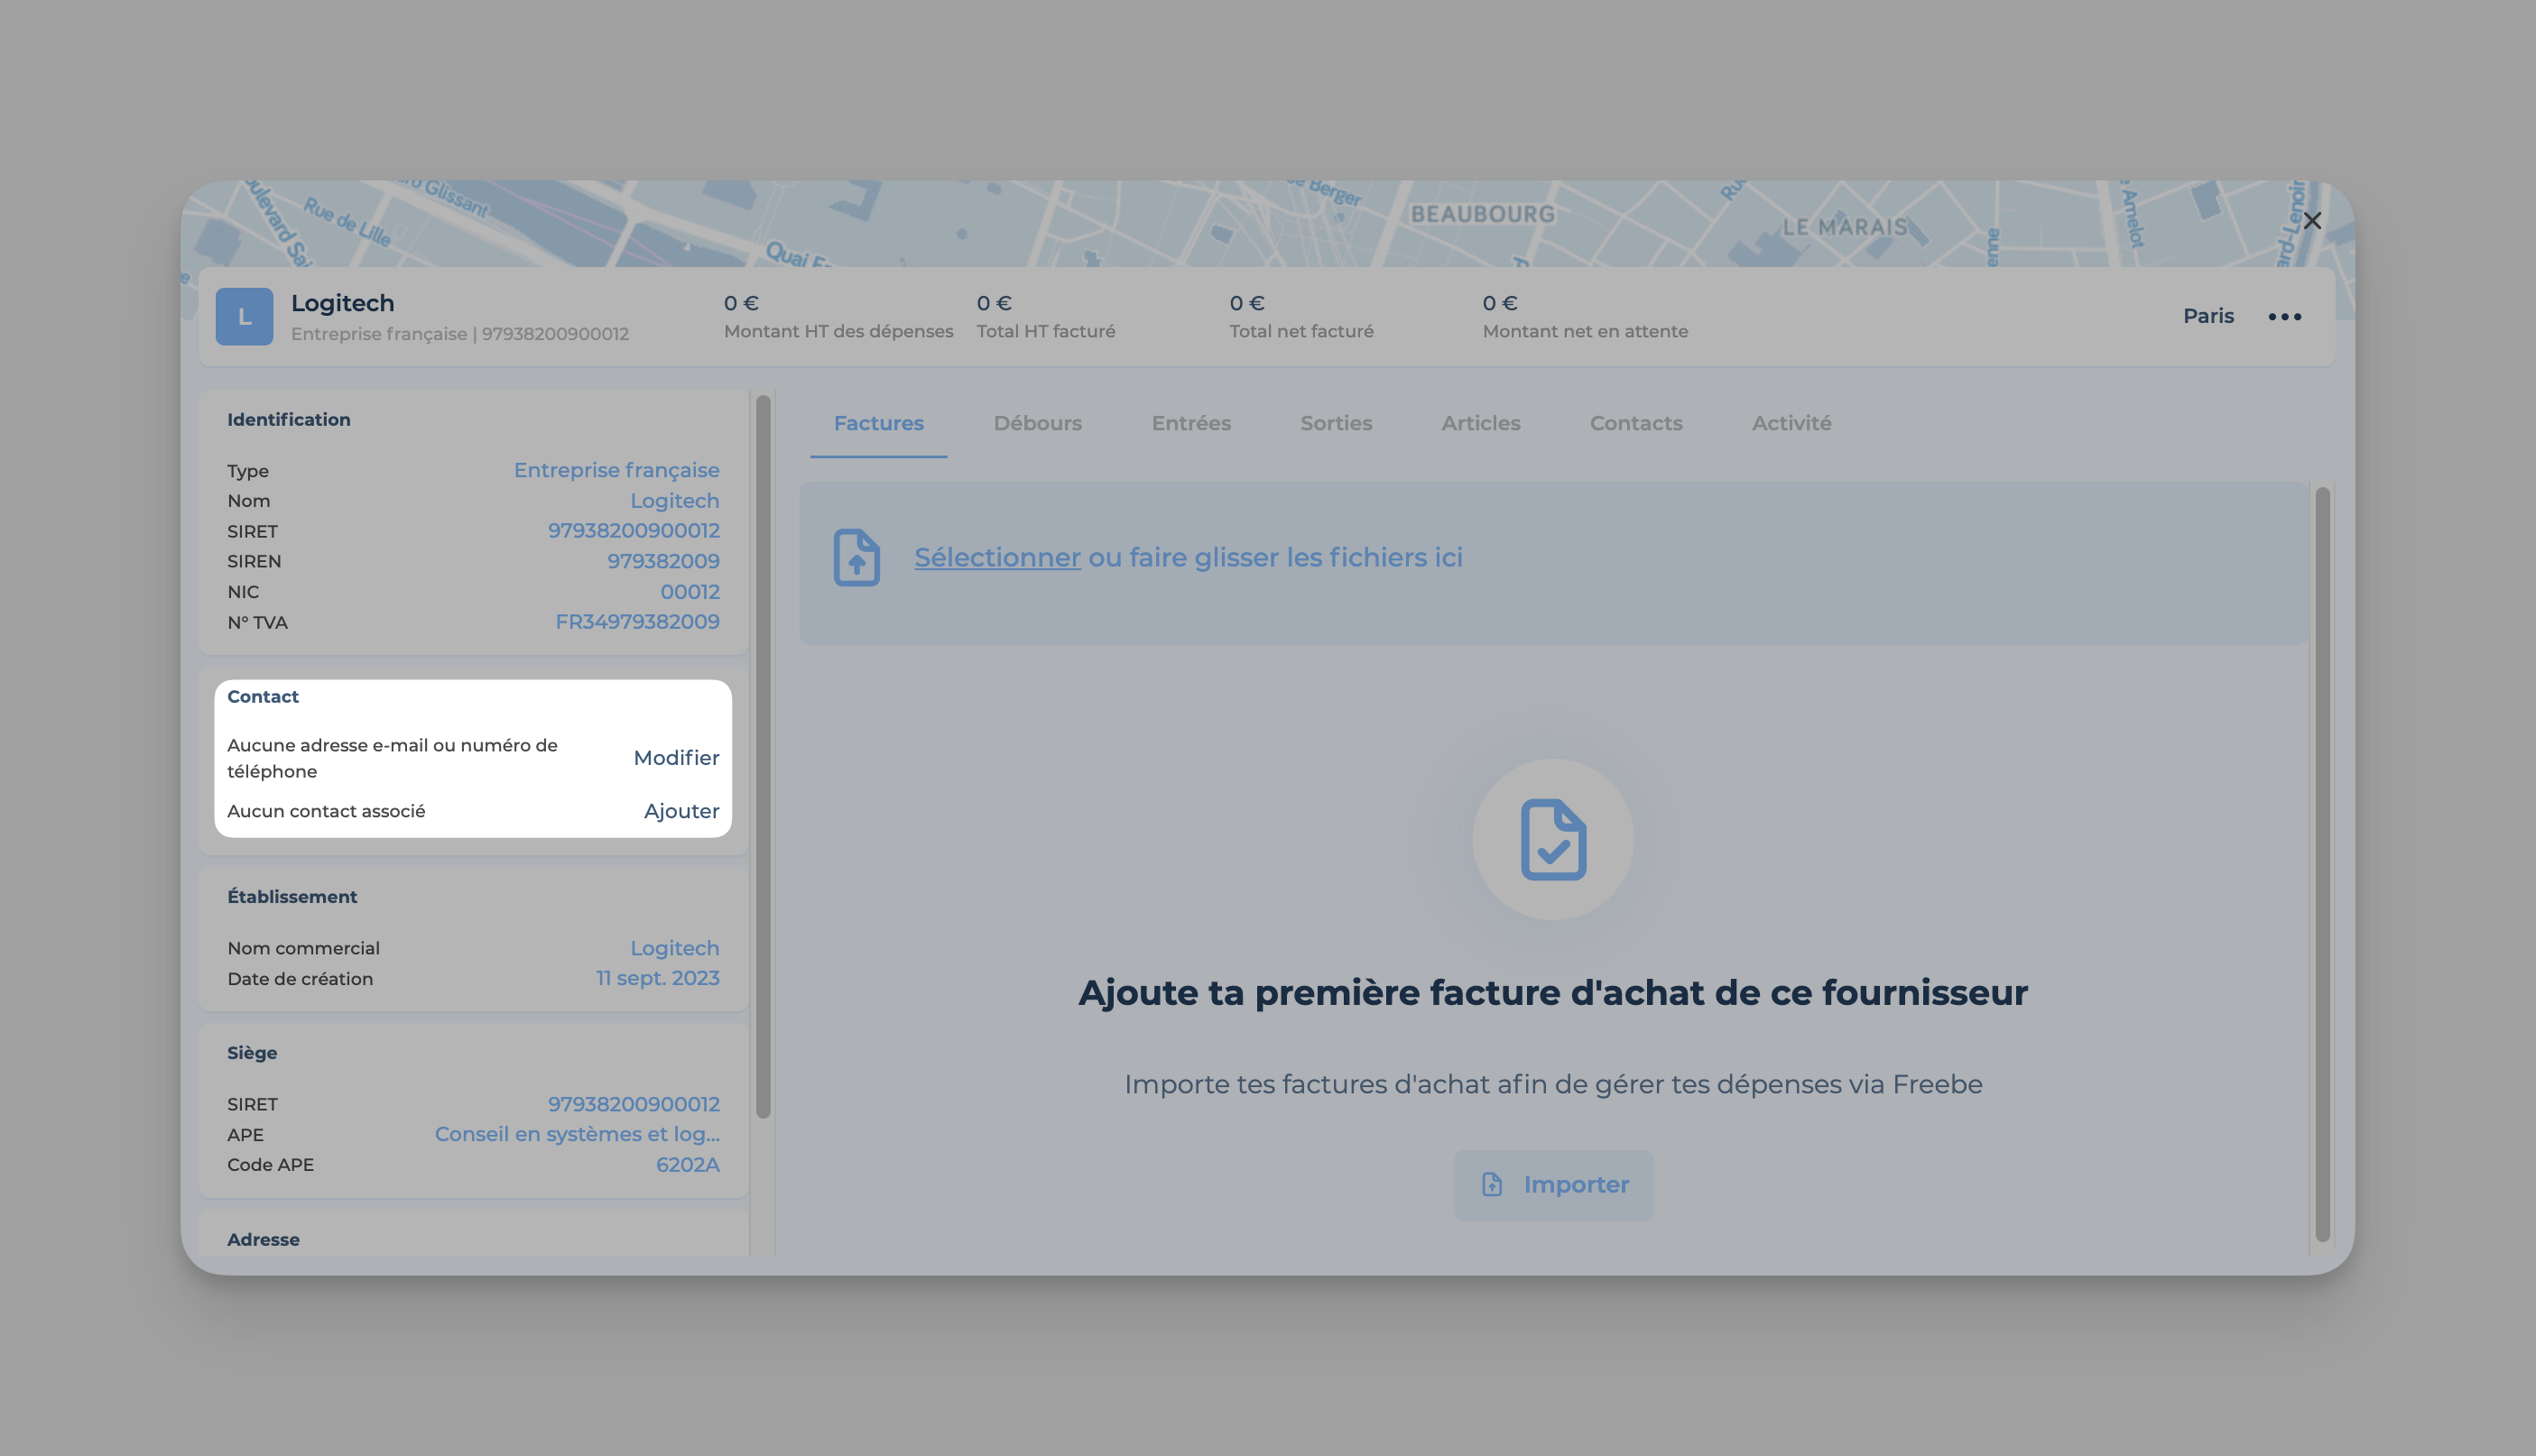The height and width of the screenshot is (1456, 2536).
Task: Click the N° TVA value FR34979382009
Action: coord(637,622)
